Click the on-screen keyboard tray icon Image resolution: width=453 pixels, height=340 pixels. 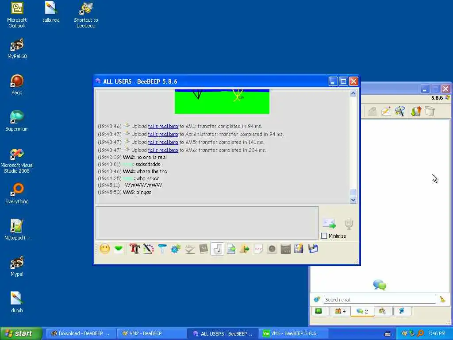tap(388, 334)
